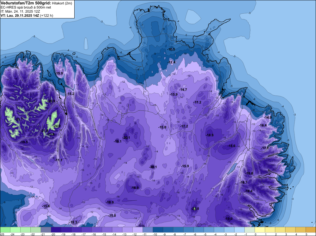This screenshot has height=236, width=316.
Task: Click the -11.1 temperature value
Action: coord(58,160)
